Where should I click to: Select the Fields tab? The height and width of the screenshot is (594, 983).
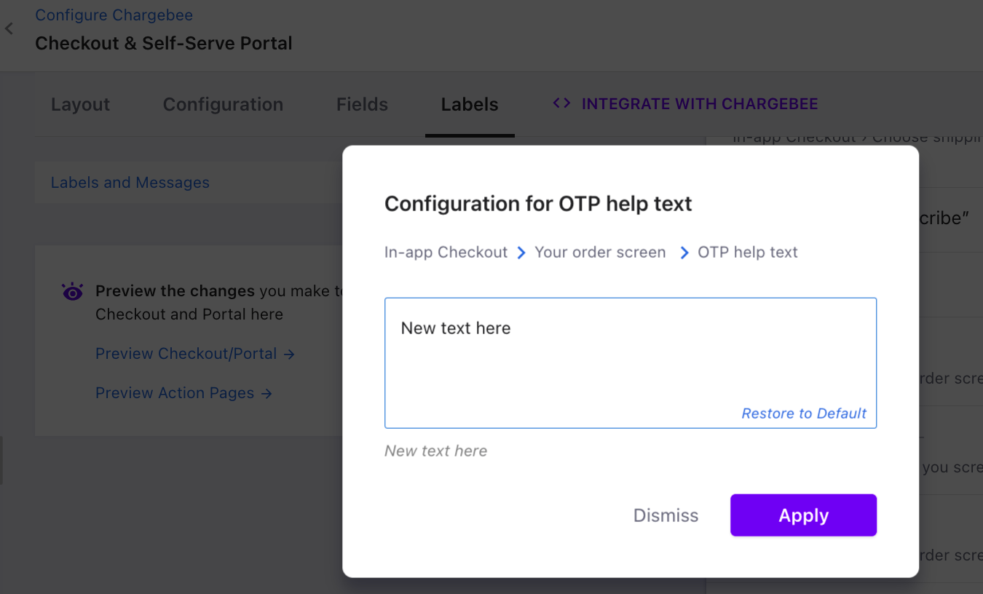[362, 105]
